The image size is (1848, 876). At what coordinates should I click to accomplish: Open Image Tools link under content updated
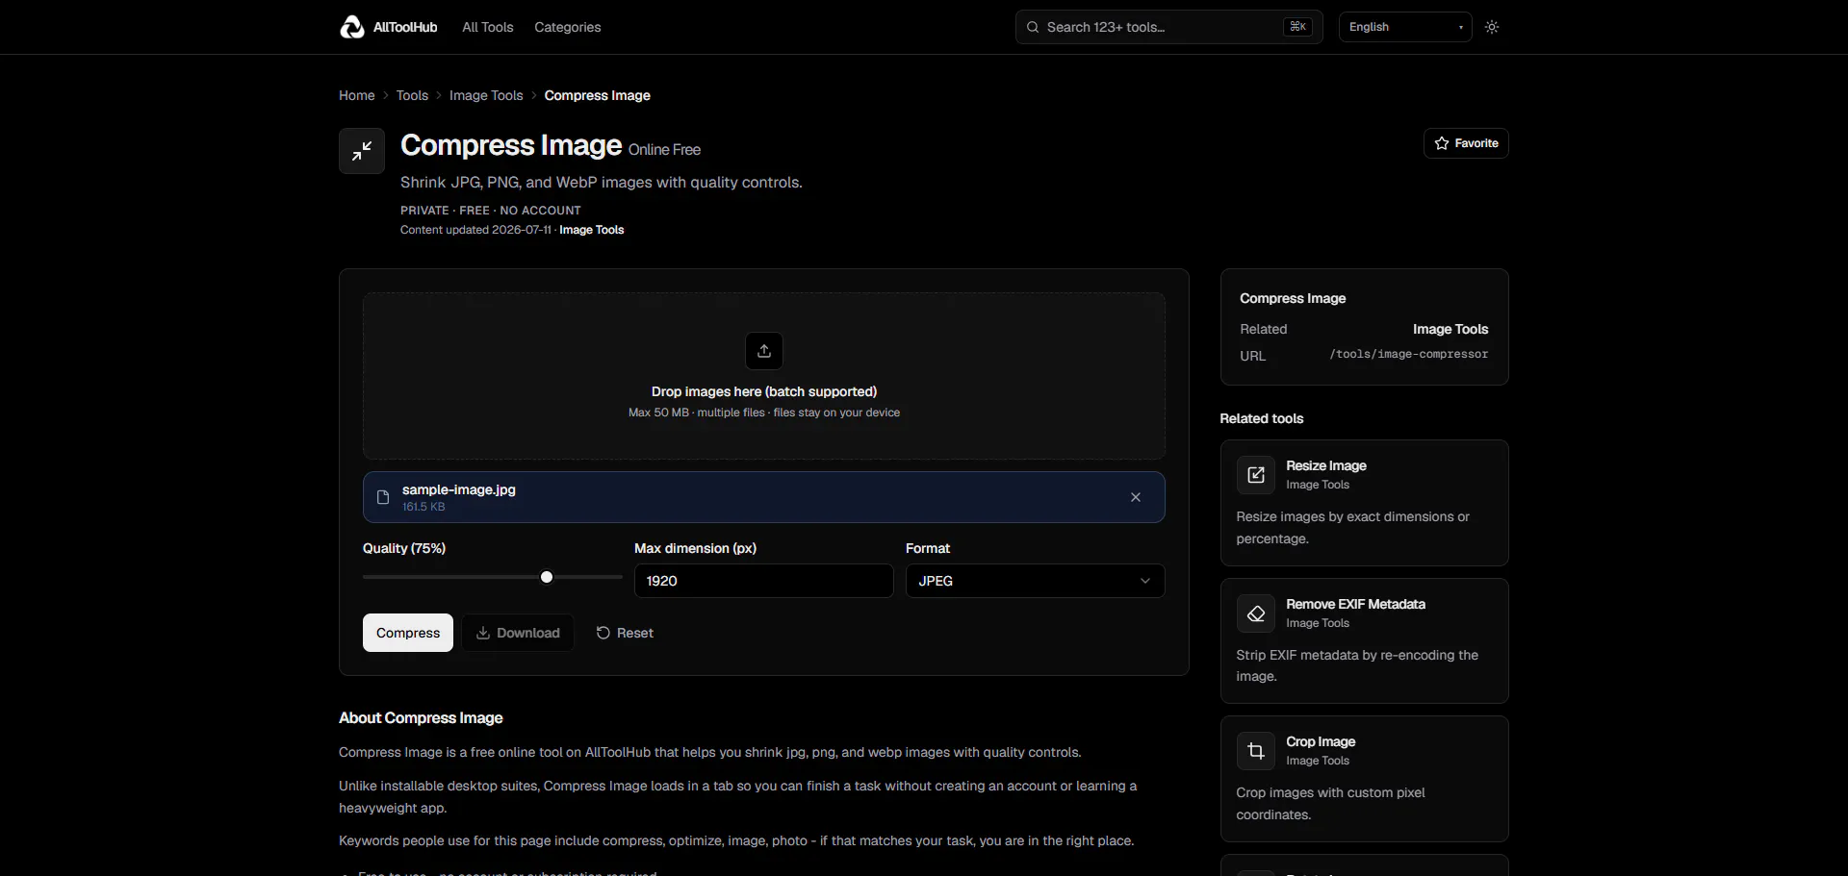click(x=592, y=230)
